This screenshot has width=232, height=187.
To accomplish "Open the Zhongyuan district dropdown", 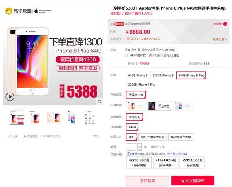I will 155,50.
